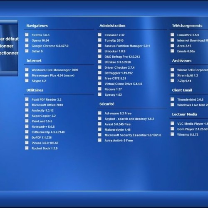This screenshot has height=208, width=208.
Task: Enable Paint.net 3.5.5 checkbox
Action: (27, 121)
